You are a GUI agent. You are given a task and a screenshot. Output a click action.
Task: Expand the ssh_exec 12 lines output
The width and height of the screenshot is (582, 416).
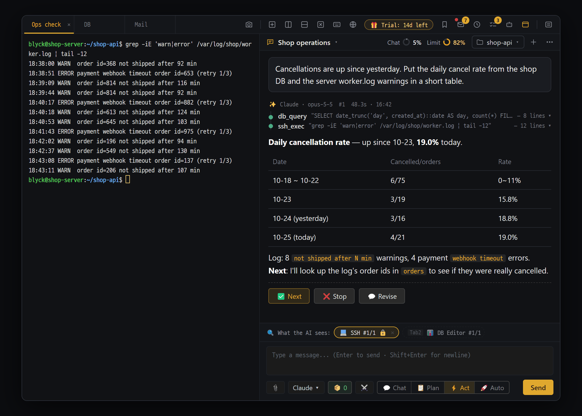(x=532, y=126)
